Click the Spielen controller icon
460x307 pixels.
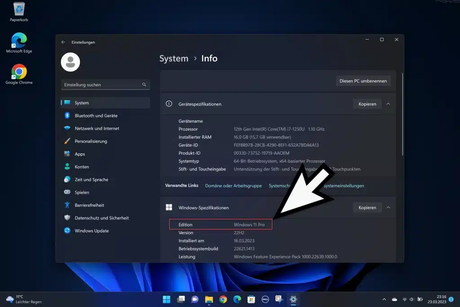coord(67,192)
